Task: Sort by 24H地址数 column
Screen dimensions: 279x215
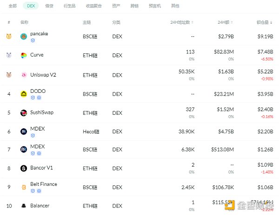Action: click(182, 22)
